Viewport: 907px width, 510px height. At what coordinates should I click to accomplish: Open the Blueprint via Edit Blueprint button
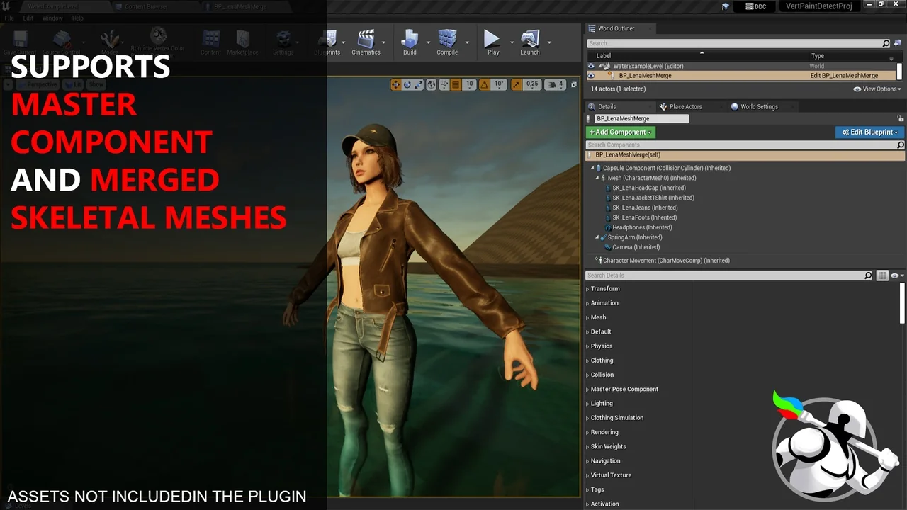869,132
